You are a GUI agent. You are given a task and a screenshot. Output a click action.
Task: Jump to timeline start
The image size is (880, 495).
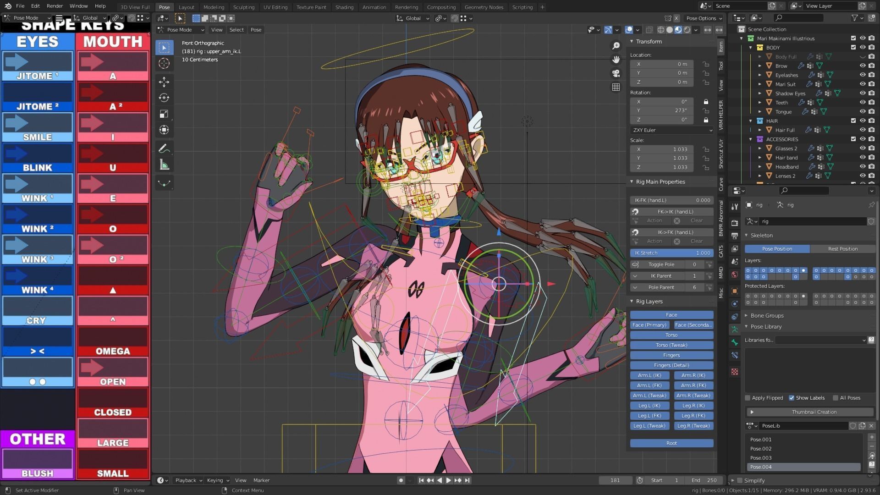421,480
